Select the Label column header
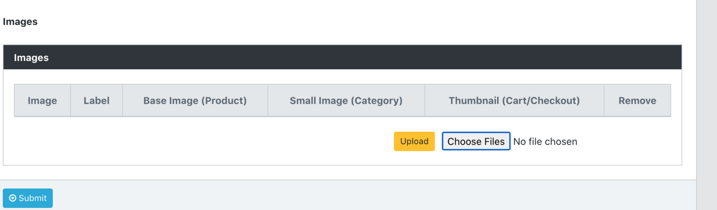 pyautogui.click(x=97, y=101)
